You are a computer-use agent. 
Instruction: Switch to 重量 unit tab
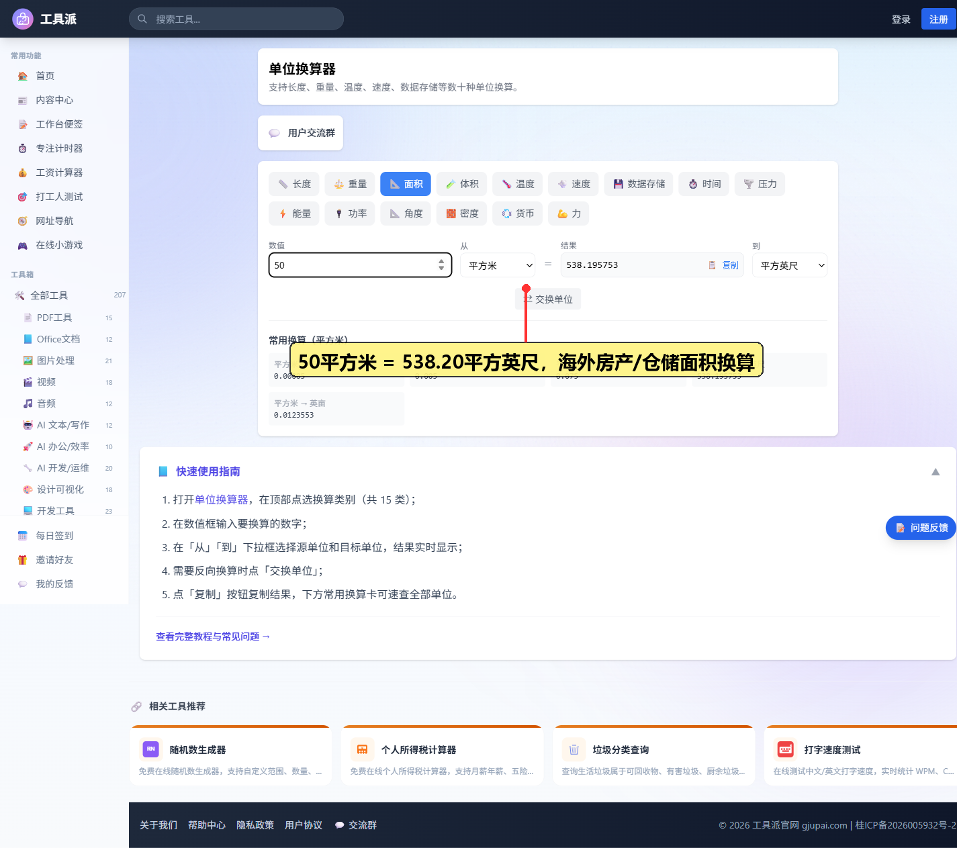coord(350,184)
